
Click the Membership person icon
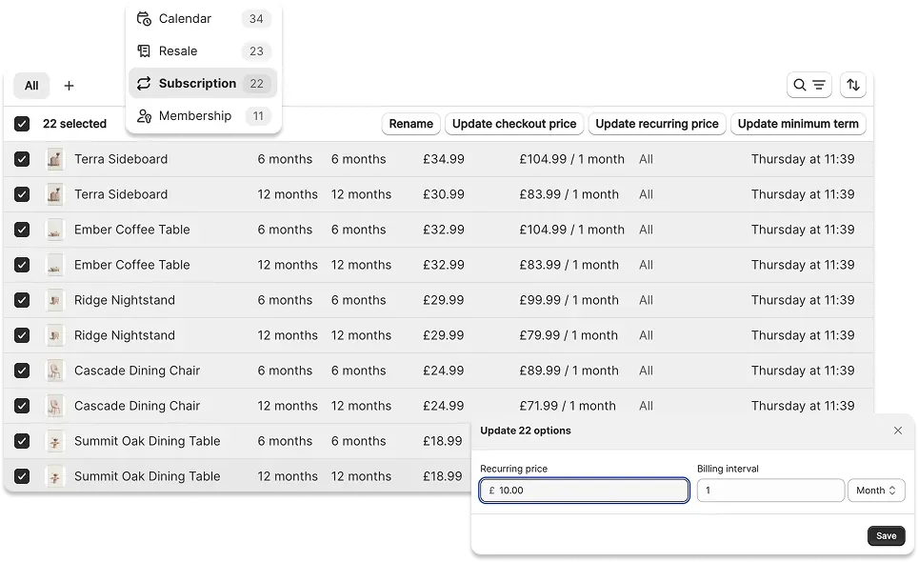[x=144, y=116]
